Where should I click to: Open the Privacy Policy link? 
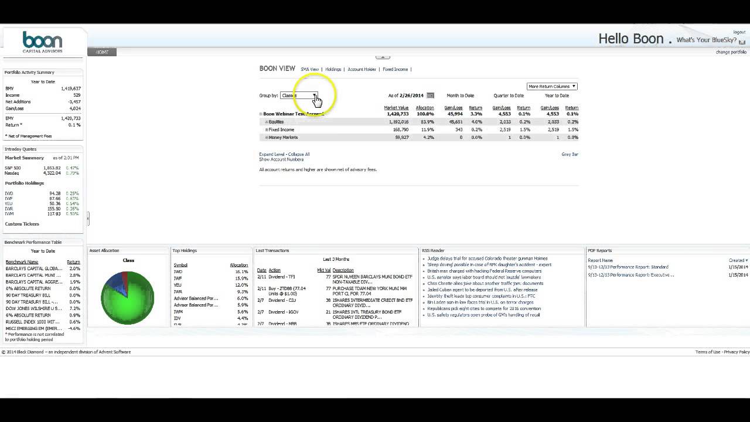[x=737, y=352]
